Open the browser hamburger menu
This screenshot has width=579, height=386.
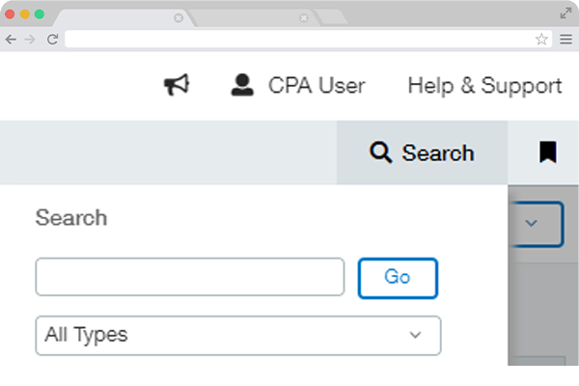[x=565, y=40]
